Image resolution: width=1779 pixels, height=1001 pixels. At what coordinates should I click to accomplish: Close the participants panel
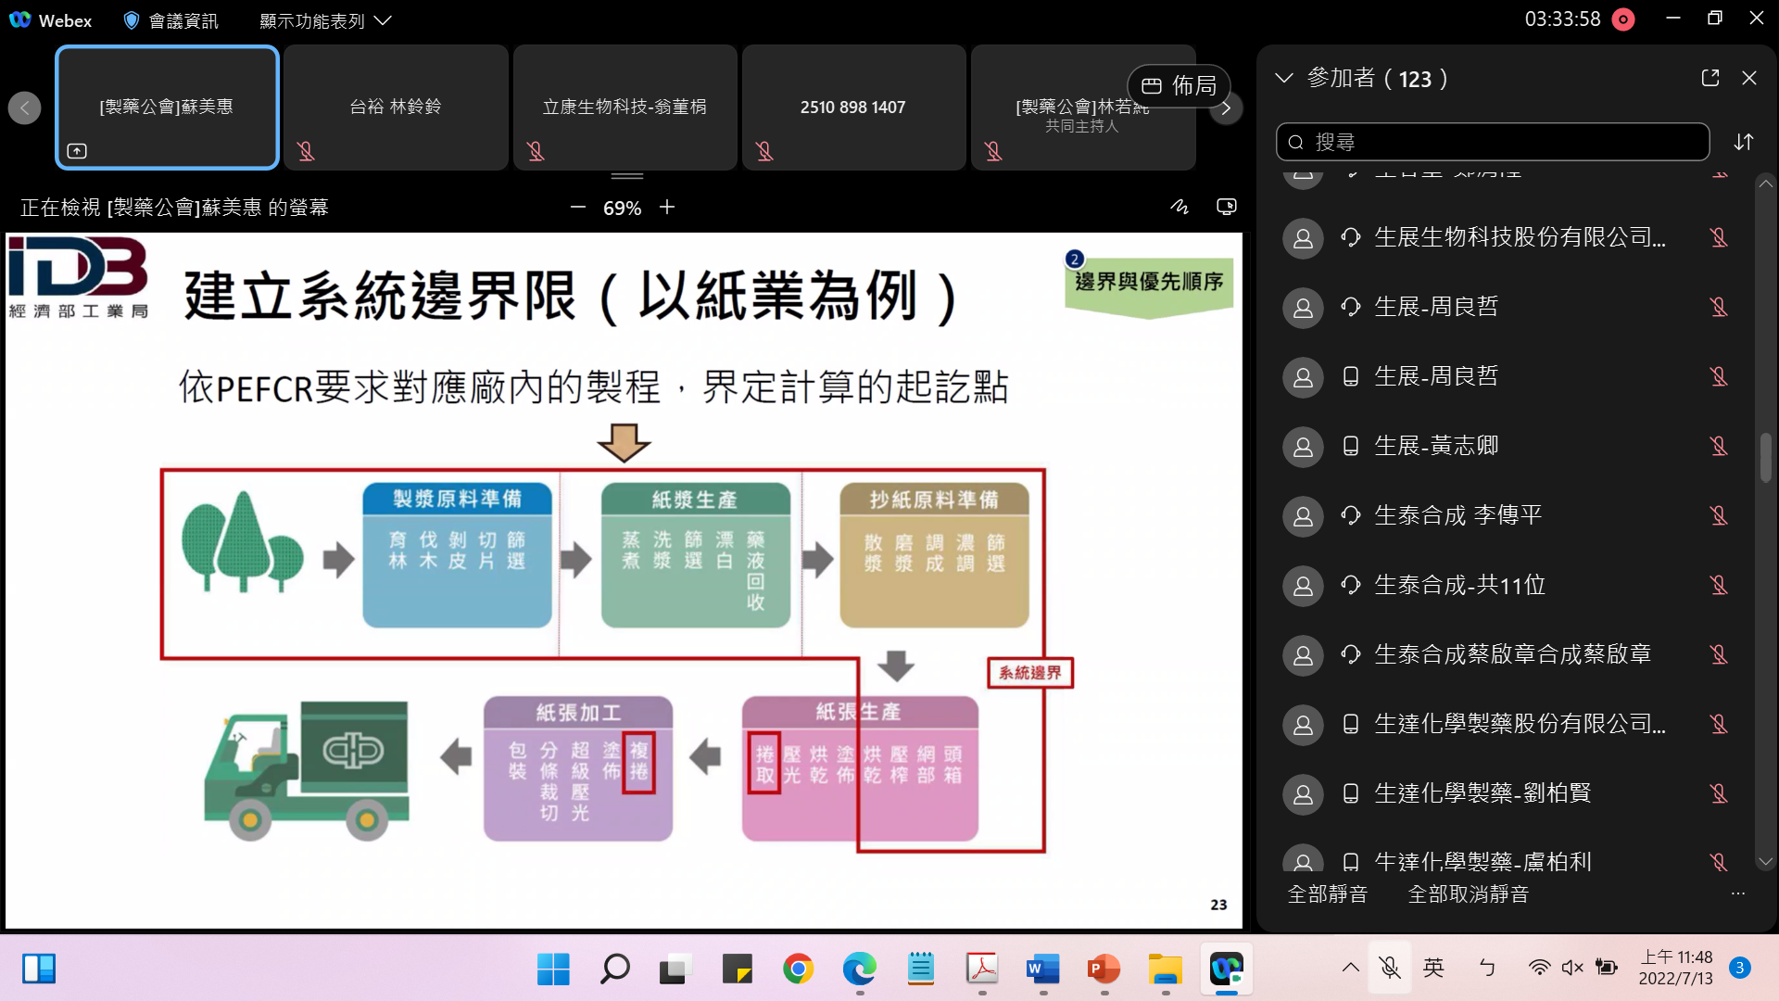[x=1749, y=78]
